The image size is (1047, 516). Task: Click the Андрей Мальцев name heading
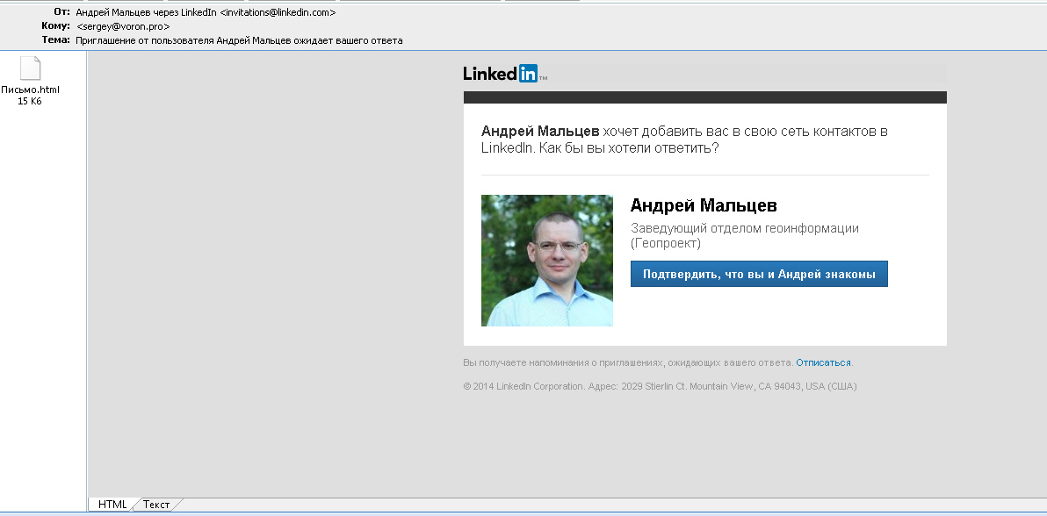pyautogui.click(x=704, y=205)
